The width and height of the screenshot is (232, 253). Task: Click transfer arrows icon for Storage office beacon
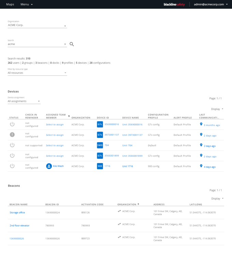(x=119, y=211)
